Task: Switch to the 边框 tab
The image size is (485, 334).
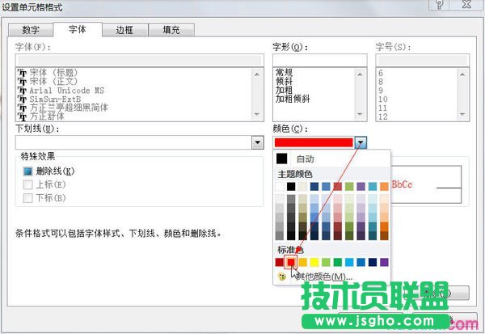Action: pos(124,30)
